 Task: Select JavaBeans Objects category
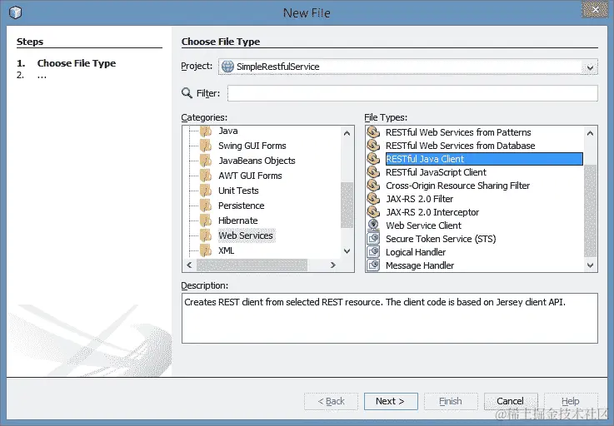pyautogui.click(x=257, y=161)
